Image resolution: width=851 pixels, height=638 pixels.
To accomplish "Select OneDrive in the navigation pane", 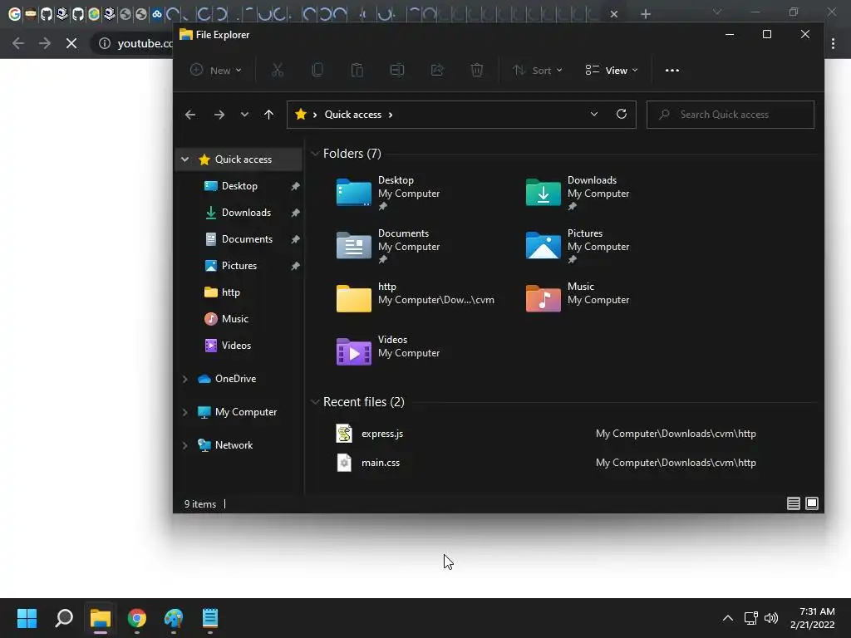I will 235,379.
